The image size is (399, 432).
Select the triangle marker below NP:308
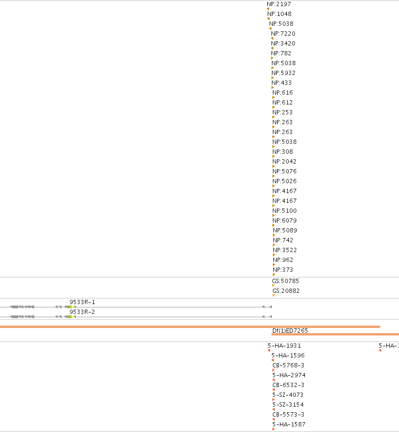273,157
